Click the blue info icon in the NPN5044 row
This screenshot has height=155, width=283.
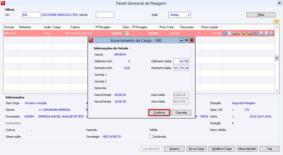pos(224,33)
